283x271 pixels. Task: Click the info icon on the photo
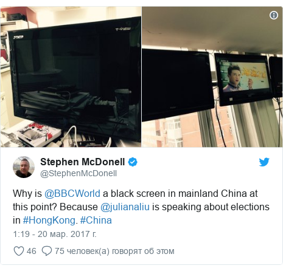274,15
